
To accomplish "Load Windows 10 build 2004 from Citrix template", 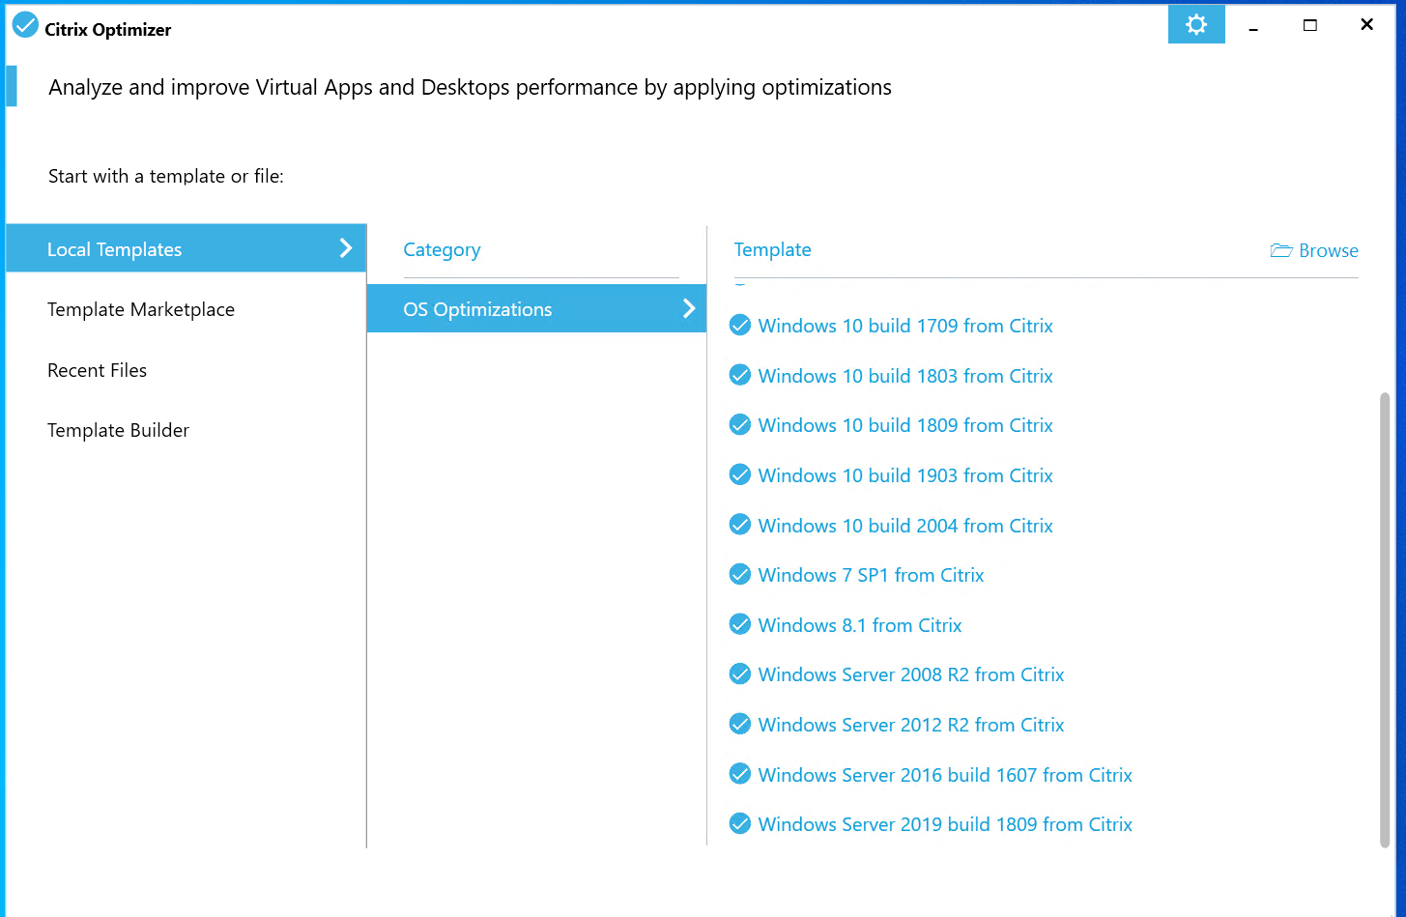I will pyautogui.click(x=905, y=526).
